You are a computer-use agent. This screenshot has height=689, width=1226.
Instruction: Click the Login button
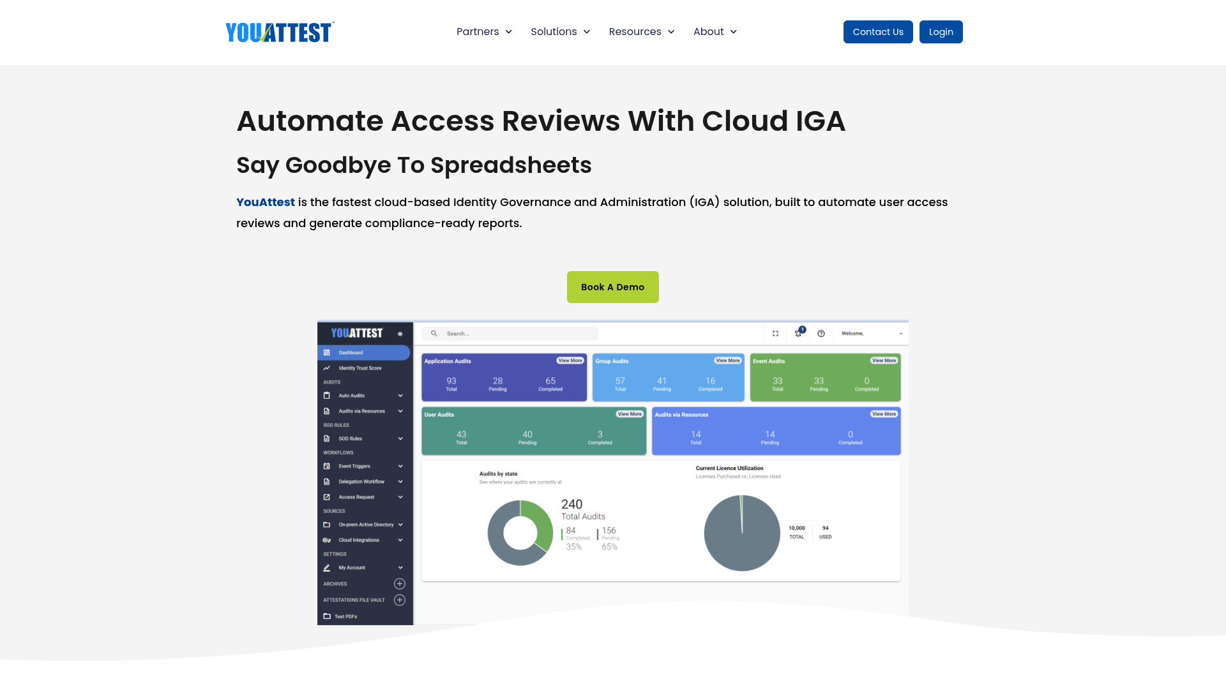pyautogui.click(x=941, y=32)
